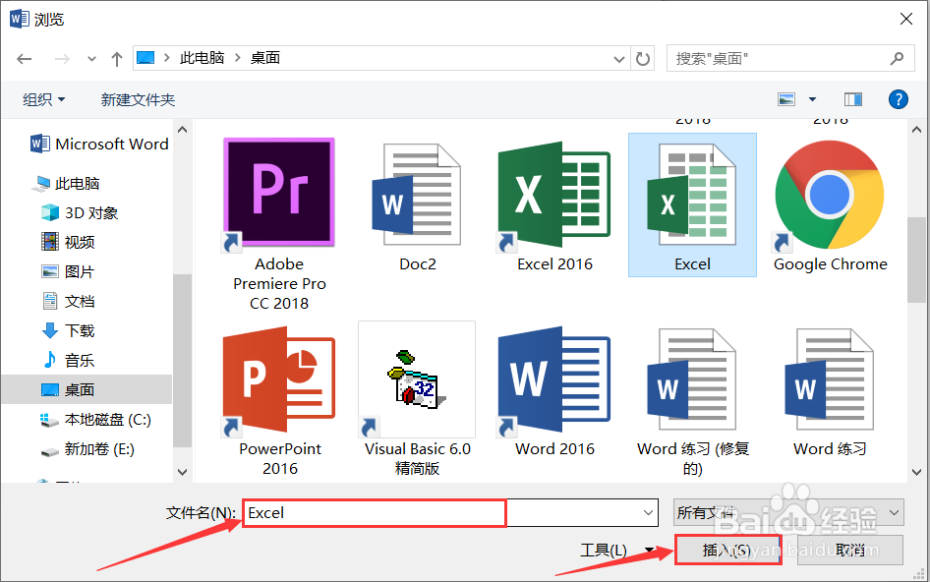Click 此电脑 in the breadcrumb path

[x=203, y=58]
